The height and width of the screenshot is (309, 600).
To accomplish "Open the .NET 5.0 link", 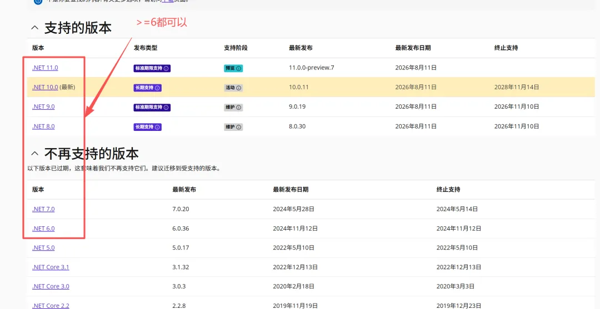I will [43, 248].
